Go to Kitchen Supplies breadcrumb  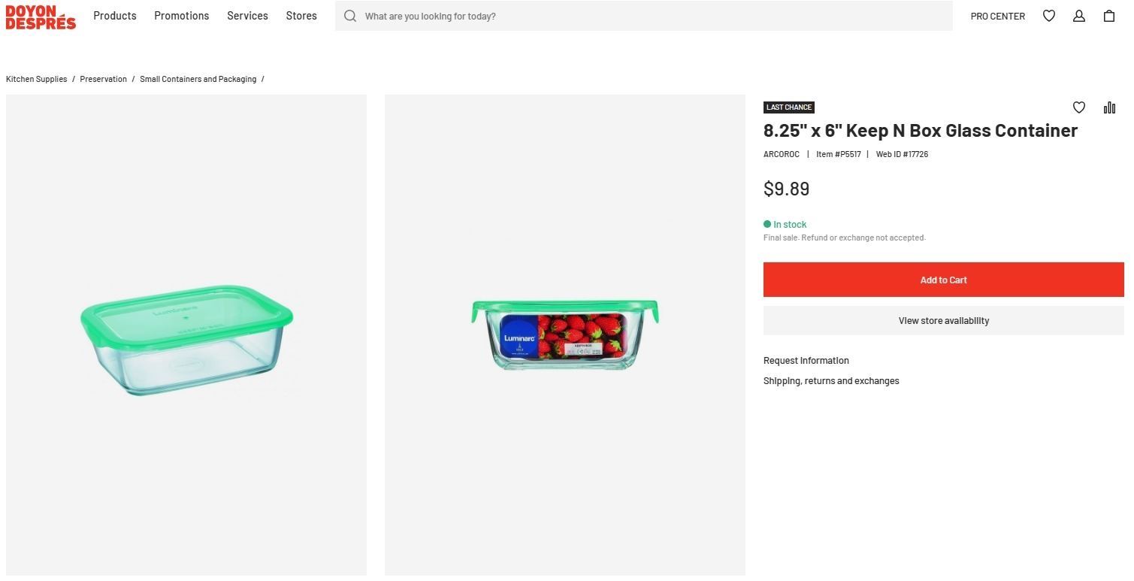[x=36, y=79]
